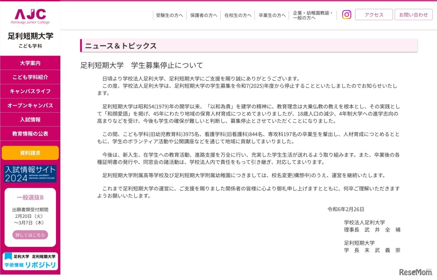Open the 入試情報サイト2024 banner
437x280 pixels.
click(x=30, y=174)
